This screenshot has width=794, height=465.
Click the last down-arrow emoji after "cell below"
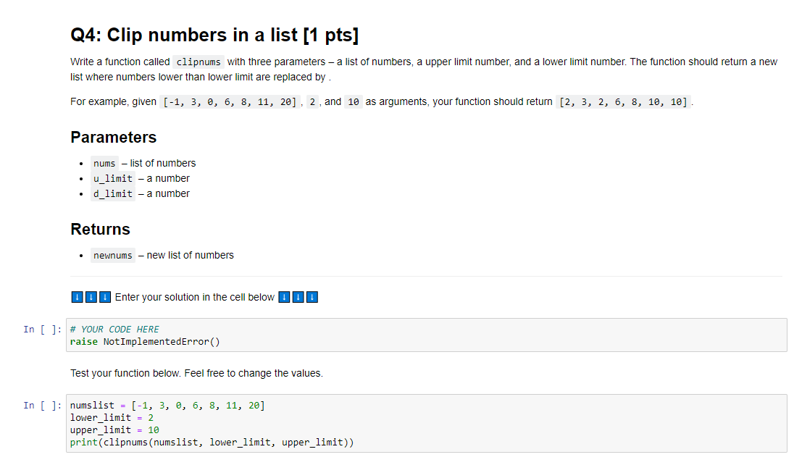(x=312, y=298)
